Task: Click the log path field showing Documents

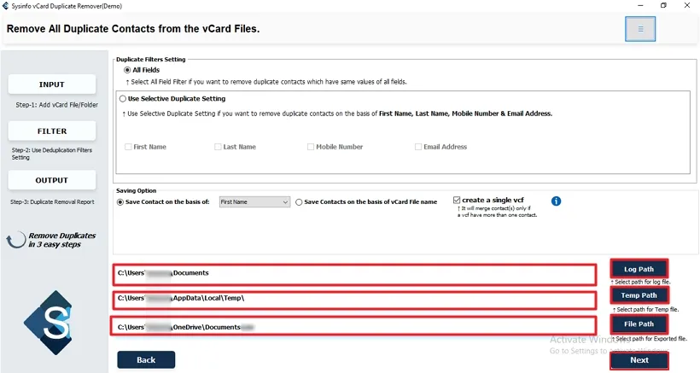Action: coord(354,274)
